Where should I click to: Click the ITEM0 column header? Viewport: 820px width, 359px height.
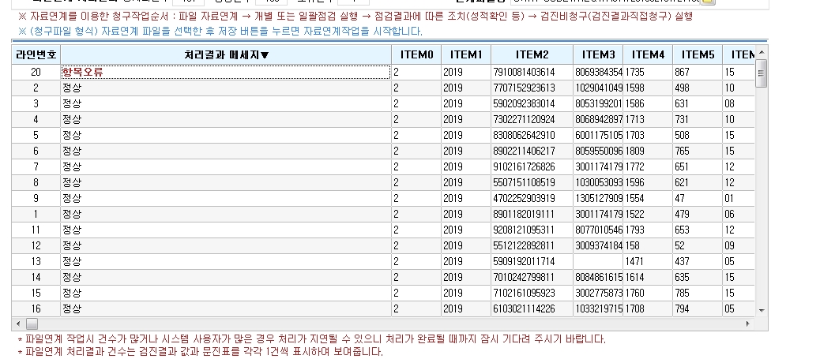(416, 55)
